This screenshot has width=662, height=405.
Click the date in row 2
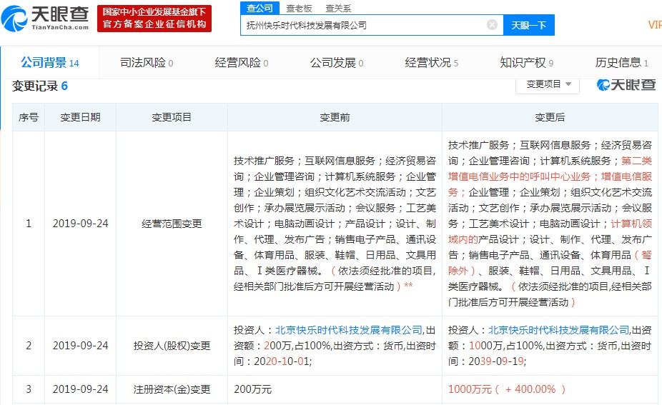(x=80, y=346)
